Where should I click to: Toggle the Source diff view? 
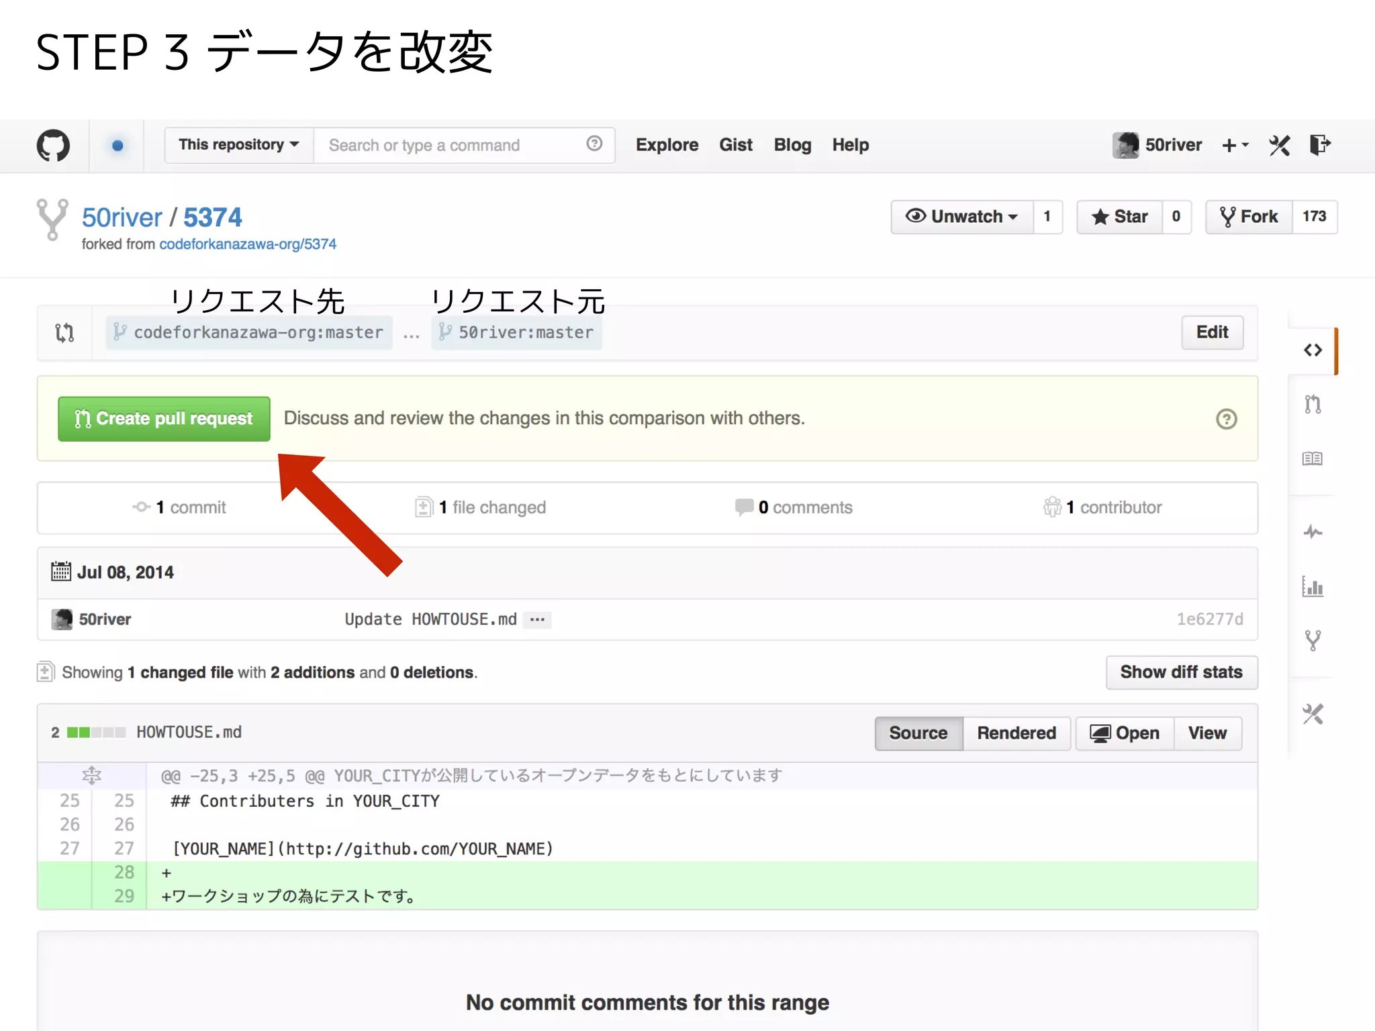point(918,734)
